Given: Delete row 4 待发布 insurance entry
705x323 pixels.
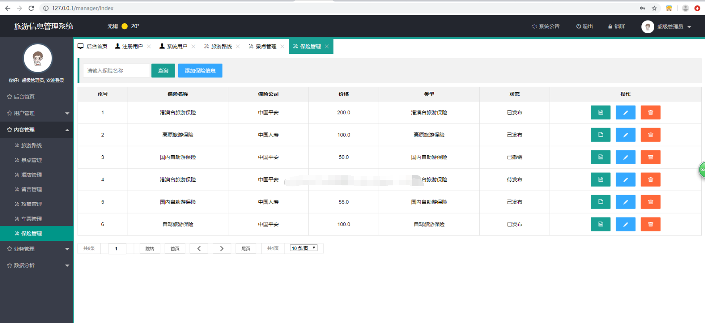Looking at the screenshot, I should (650, 180).
